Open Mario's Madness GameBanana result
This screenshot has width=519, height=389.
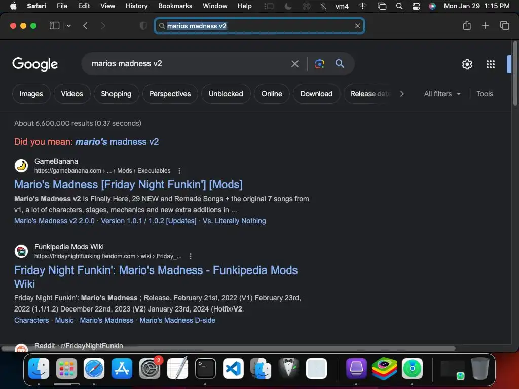click(x=128, y=184)
